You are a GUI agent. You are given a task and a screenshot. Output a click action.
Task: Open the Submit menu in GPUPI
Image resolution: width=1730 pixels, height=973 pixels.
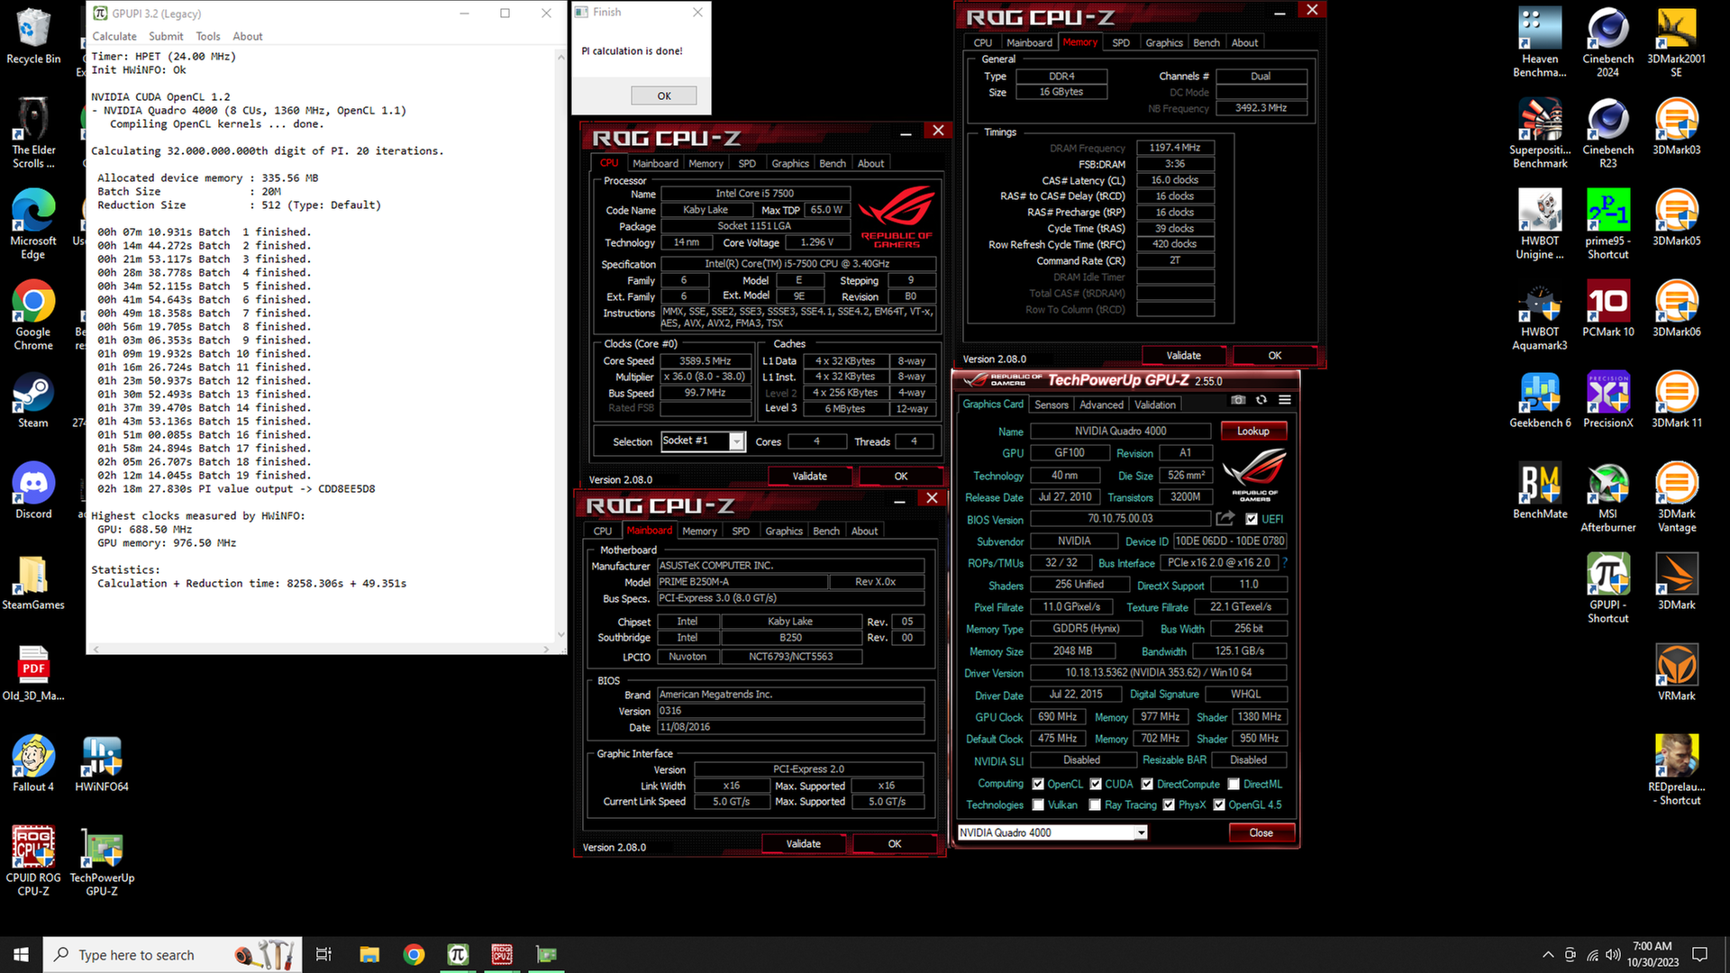166,36
